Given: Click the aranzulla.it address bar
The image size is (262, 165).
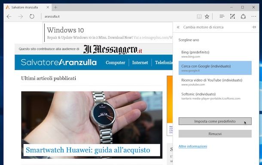Looking at the screenshot, I should point(117,16).
